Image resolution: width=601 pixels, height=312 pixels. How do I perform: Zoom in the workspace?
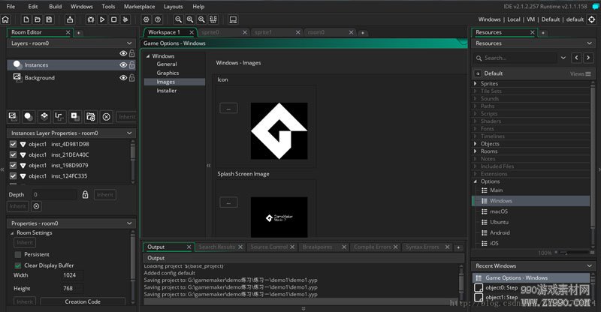(201, 19)
